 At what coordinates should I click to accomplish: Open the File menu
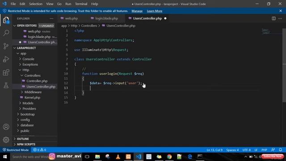[x=13, y=4]
